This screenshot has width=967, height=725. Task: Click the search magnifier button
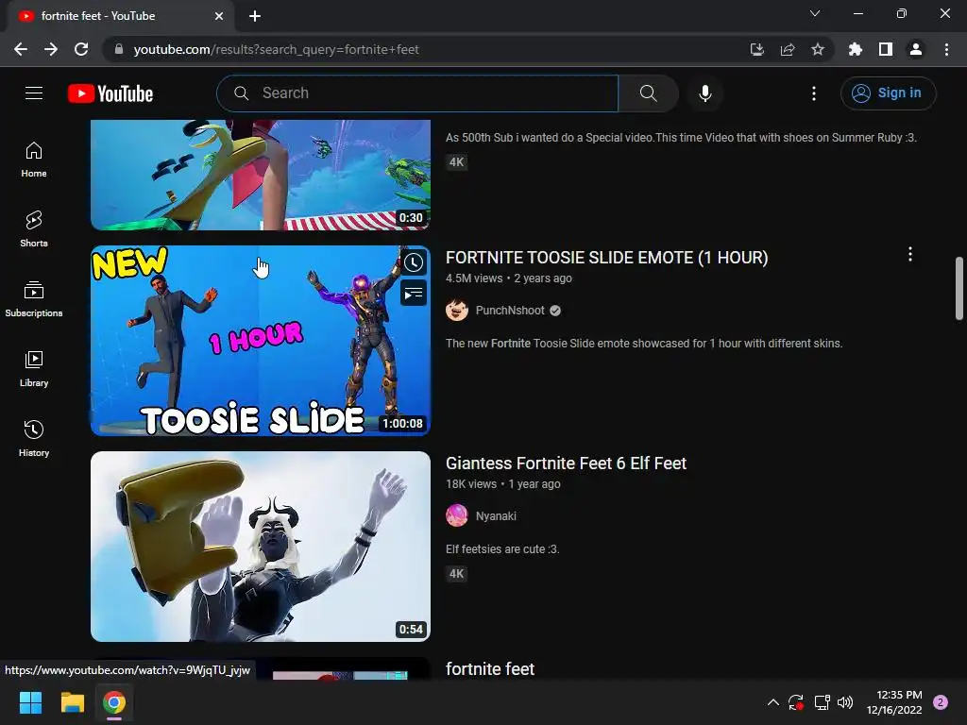(648, 93)
